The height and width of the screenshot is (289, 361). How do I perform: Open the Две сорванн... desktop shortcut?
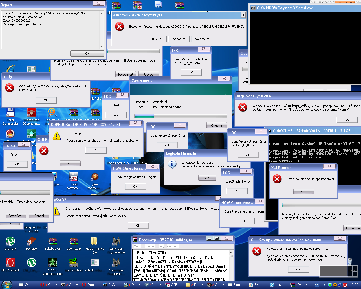(95, 181)
